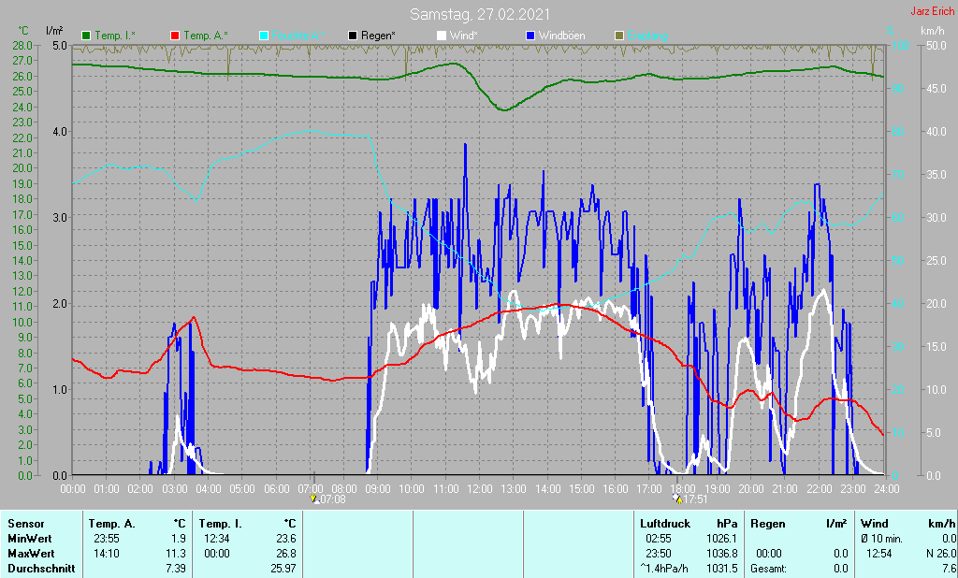Screen dimensions: 958x578
Task: Click the '7.6' average wind value
Action: [949, 569]
